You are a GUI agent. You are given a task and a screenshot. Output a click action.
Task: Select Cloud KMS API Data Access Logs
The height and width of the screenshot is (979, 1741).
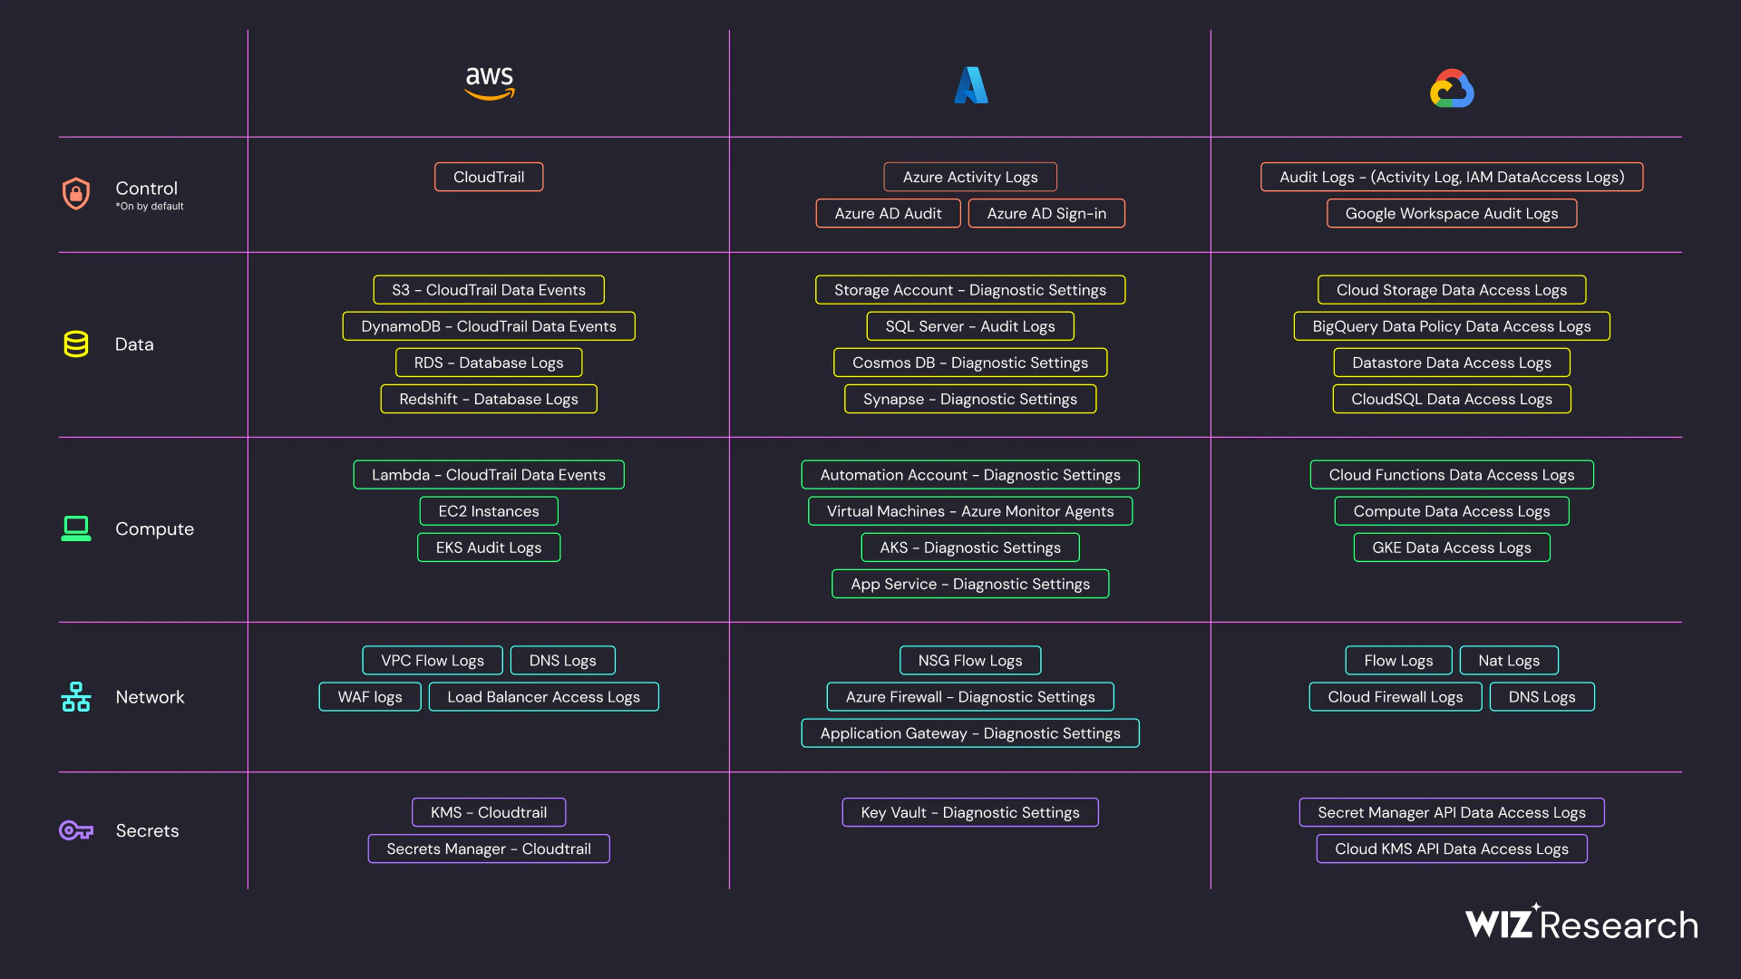point(1452,848)
